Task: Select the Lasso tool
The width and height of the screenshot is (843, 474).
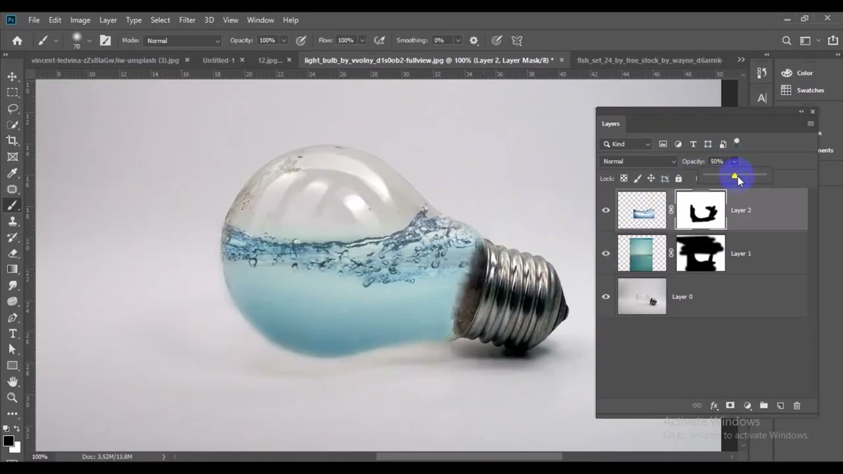Action: coord(13,109)
